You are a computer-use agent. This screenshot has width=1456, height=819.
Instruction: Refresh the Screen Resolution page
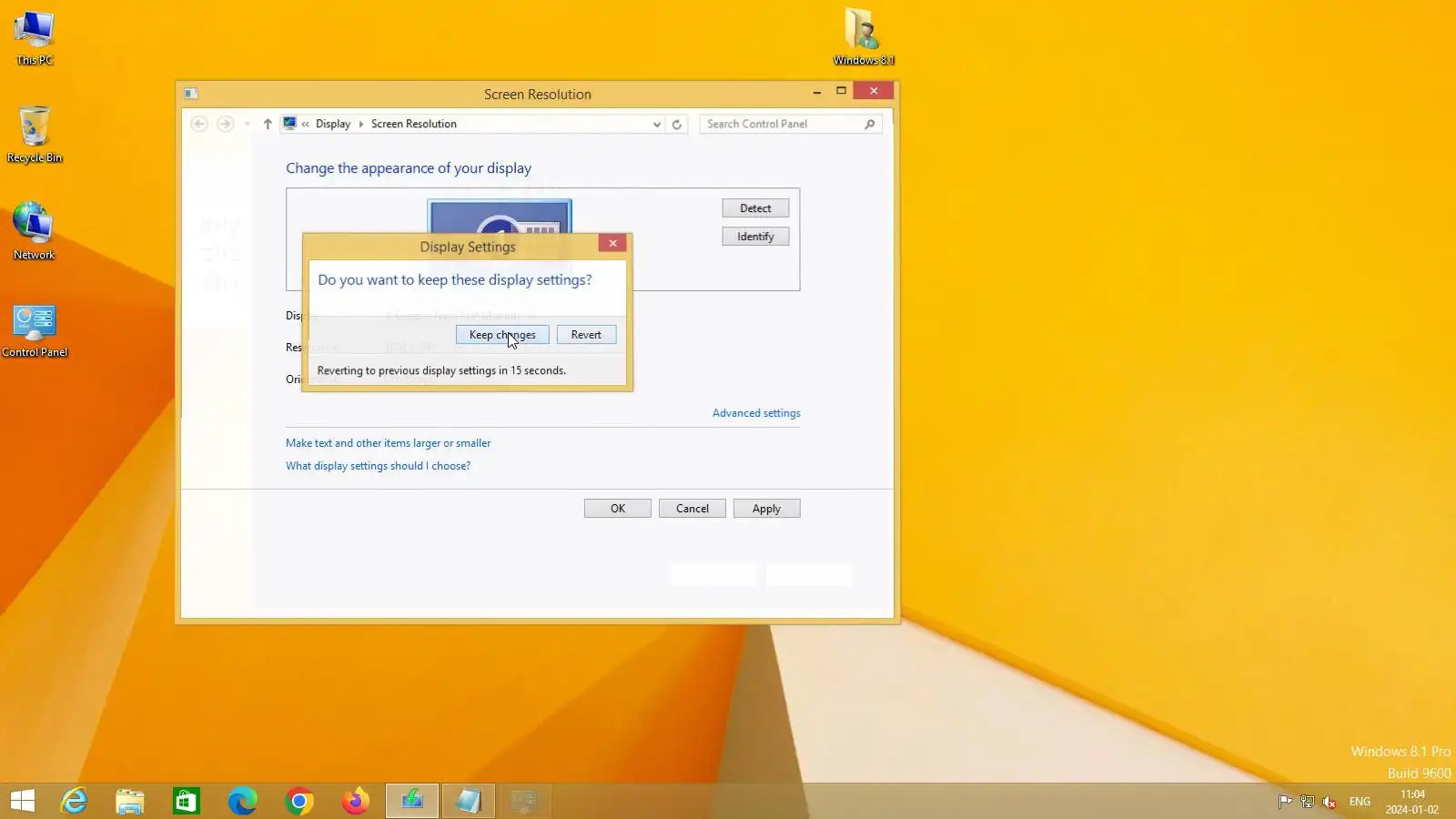[677, 125]
